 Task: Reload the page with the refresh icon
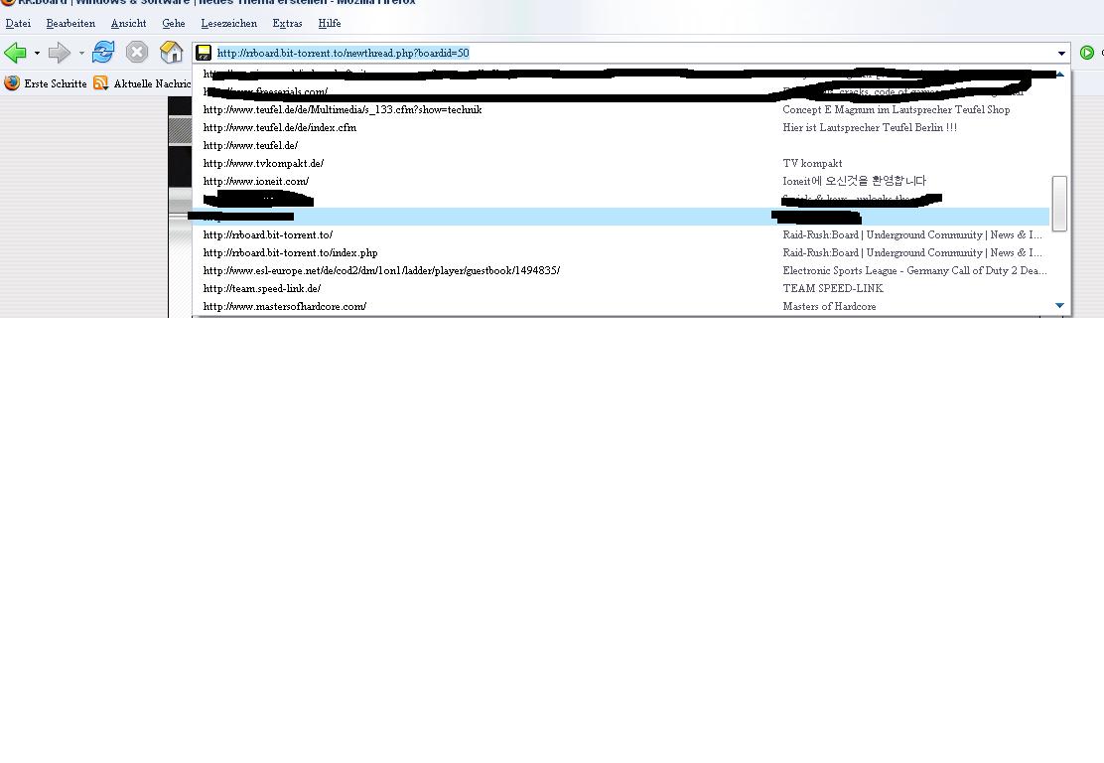tap(103, 52)
